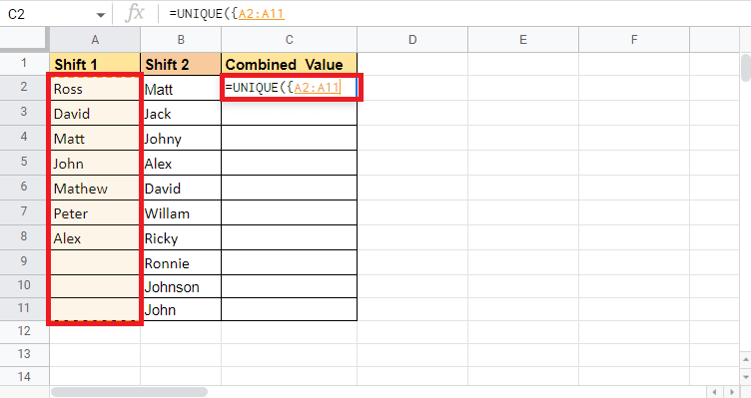Click cell containing Mathew
Viewport: 751px width, 398px height.
(x=95, y=188)
